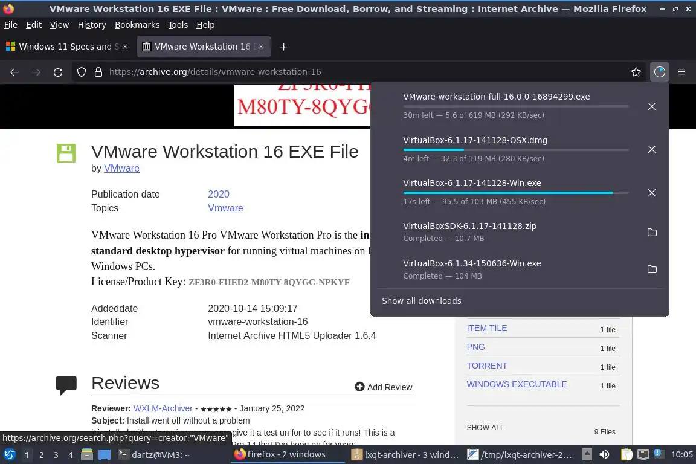The width and height of the screenshot is (696, 464).
Task: Click the firefox - 2 windows taskbar button
Action: pos(288,454)
